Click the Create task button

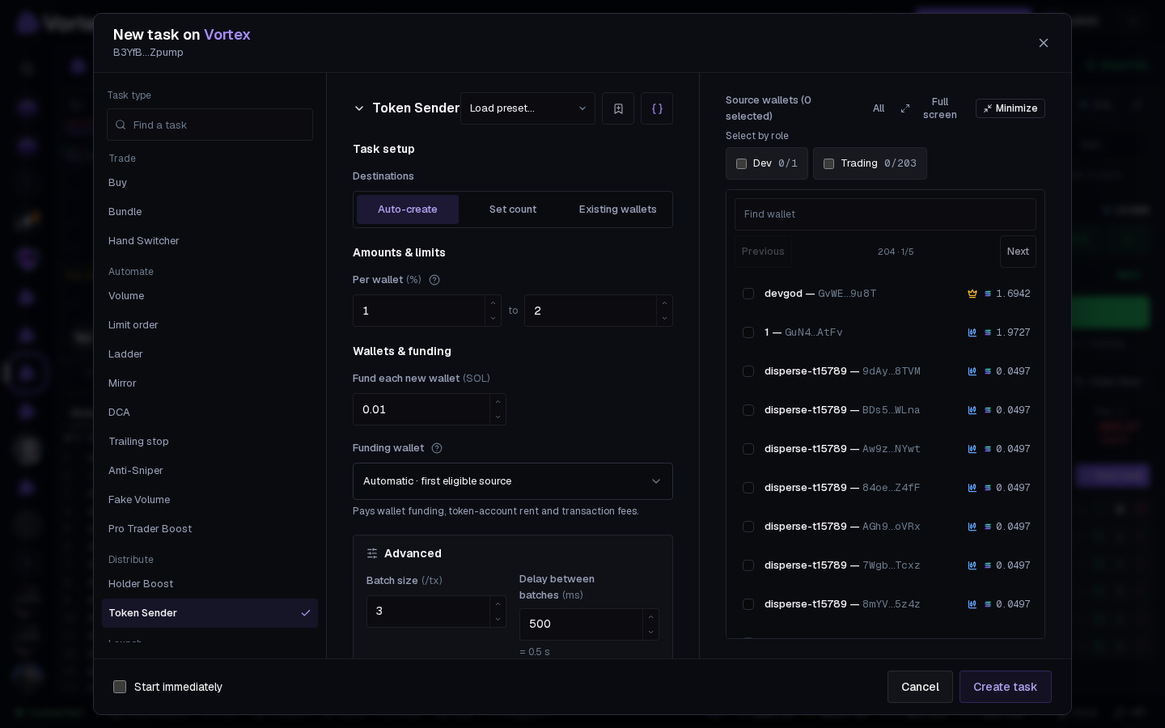point(1006,687)
